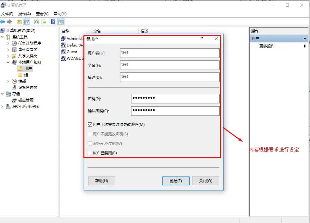The image size is (310, 223).
Task: Sort list by 描述 column header
Action: pyautogui.click(x=170, y=31)
